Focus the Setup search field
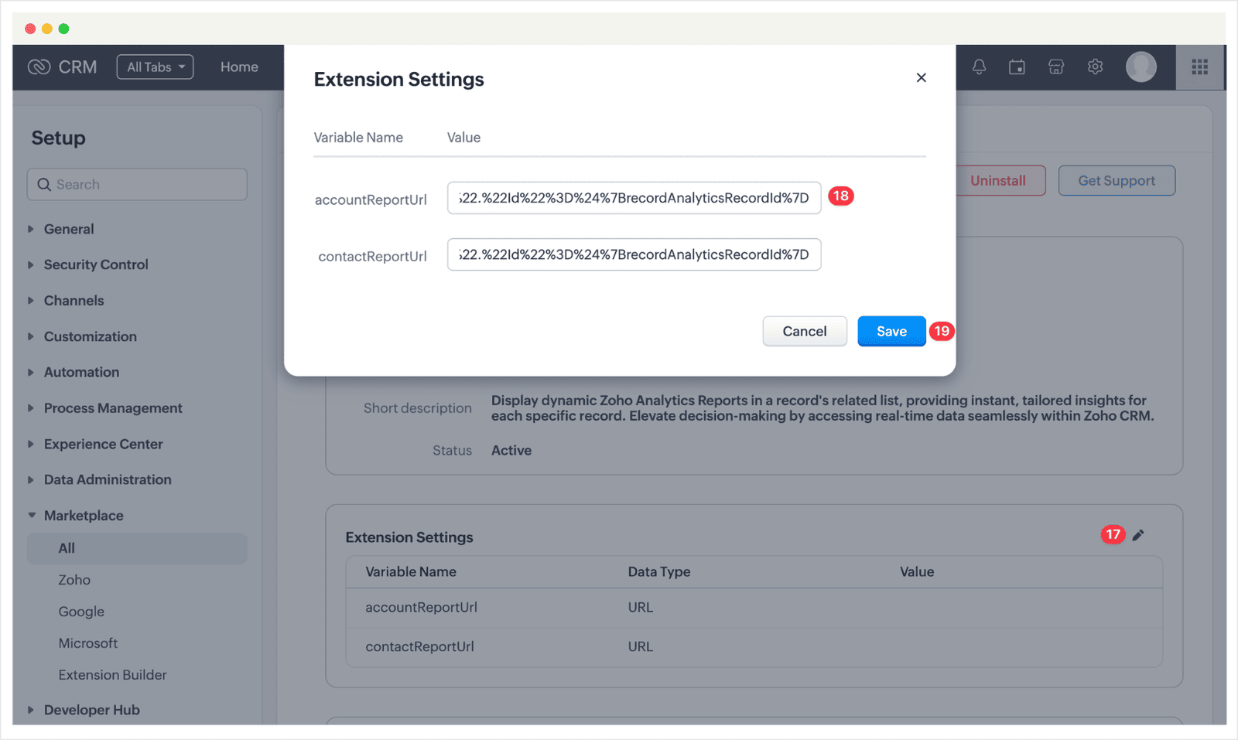Image resolution: width=1238 pixels, height=740 pixels. (x=137, y=185)
